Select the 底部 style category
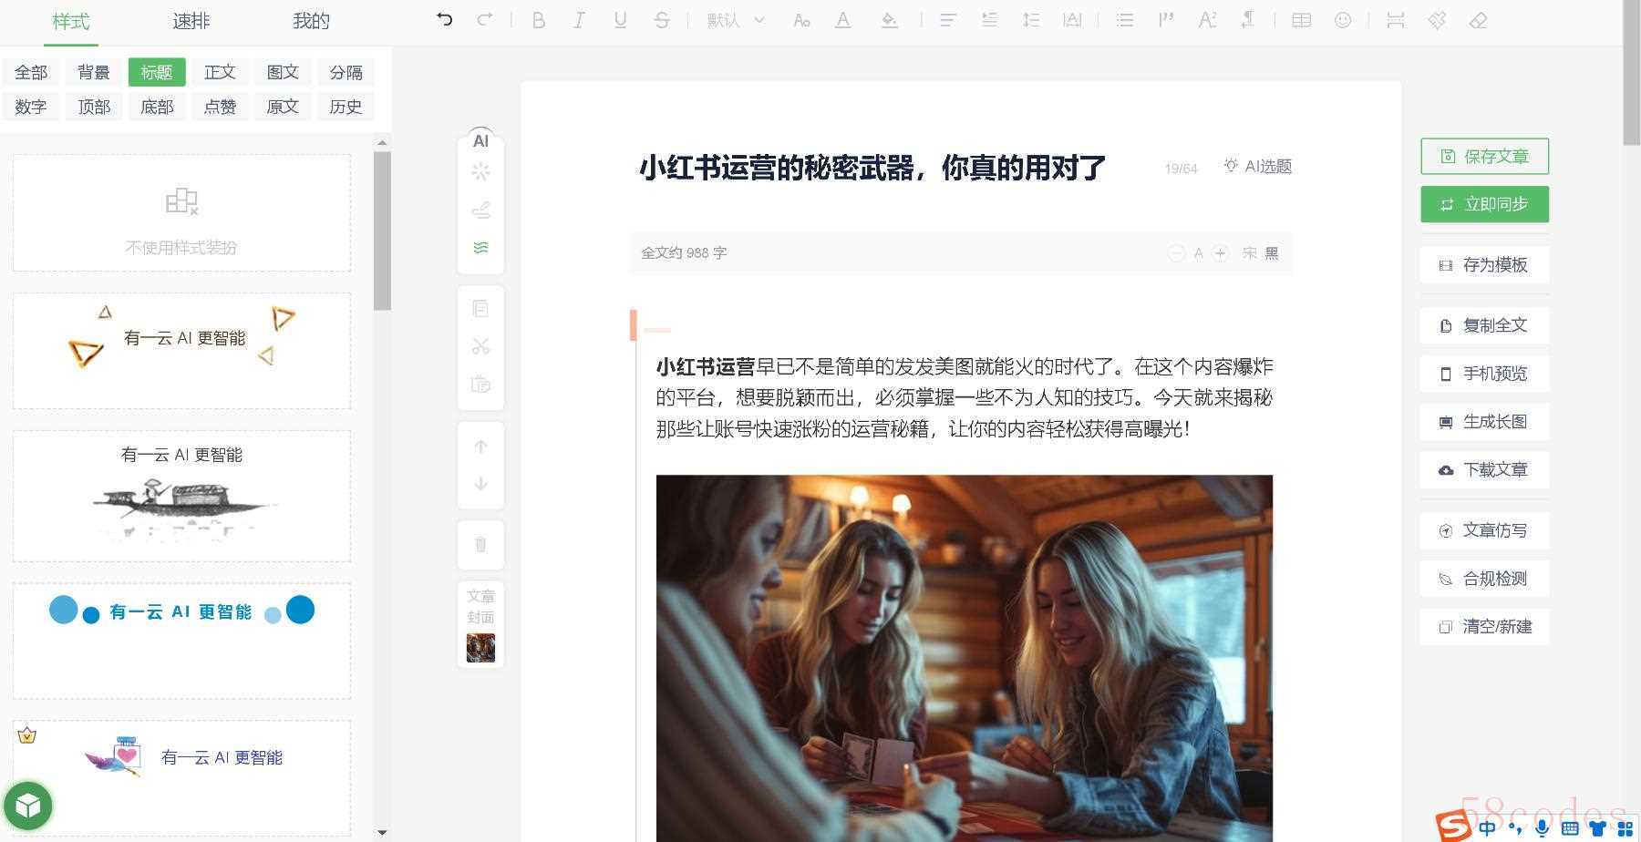Viewport: 1641px width, 842px height. tap(157, 107)
